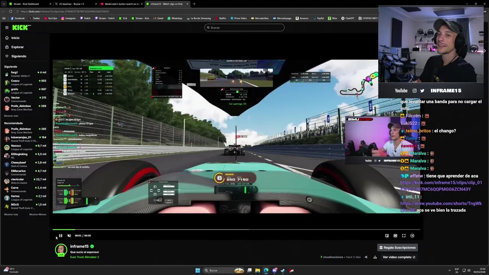
Task: Click the Kick logo
Action: click(x=21, y=27)
